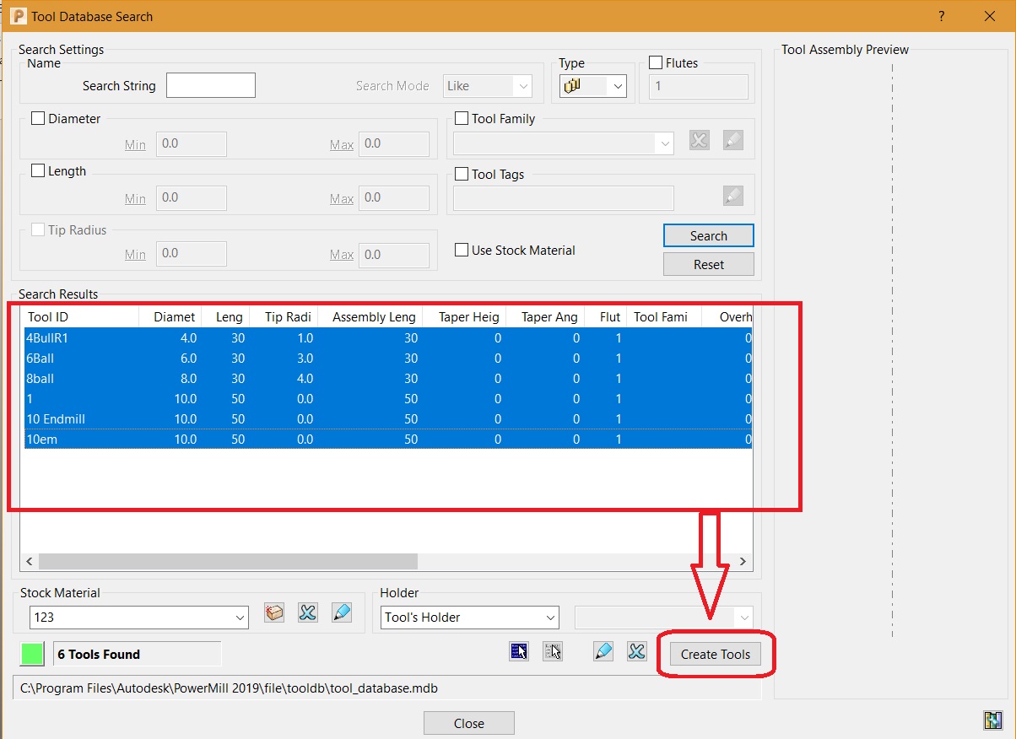Expand the Tool Family combo box

[x=564, y=143]
